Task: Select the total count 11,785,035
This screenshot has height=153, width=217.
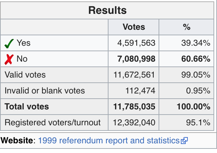Action: [x=134, y=107]
